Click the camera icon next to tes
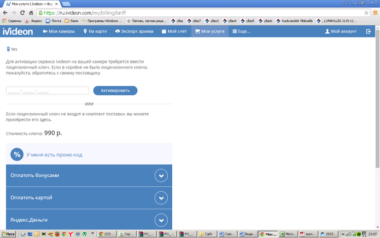 click(8, 49)
